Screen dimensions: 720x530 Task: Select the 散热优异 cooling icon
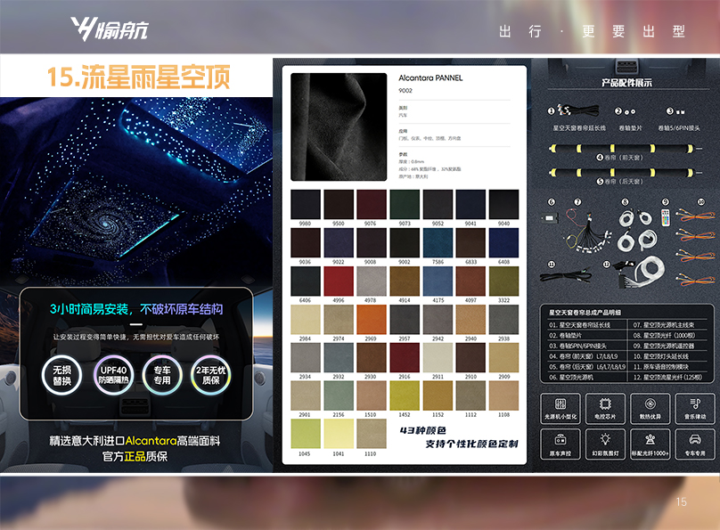coord(650,404)
